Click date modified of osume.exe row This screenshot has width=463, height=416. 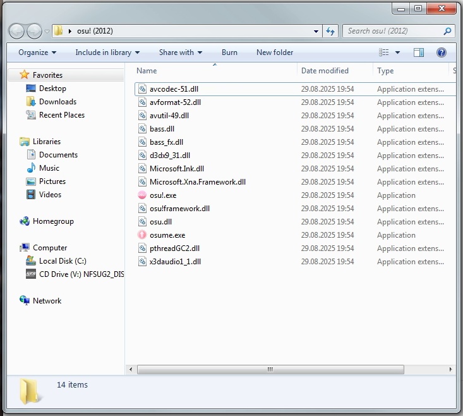pos(327,235)
